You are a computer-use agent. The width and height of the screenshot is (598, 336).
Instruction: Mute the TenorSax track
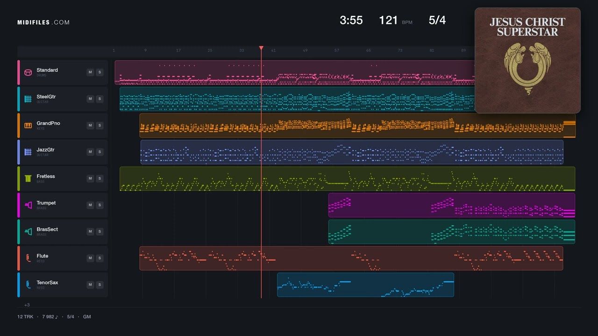click(90, 285)
